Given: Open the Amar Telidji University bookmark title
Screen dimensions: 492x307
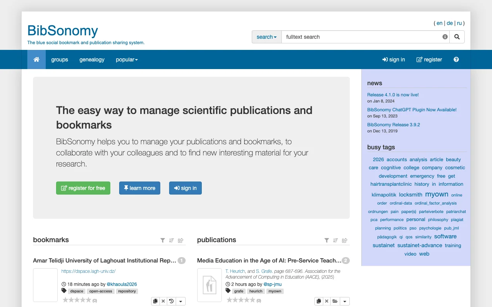Looking at the screenshot, I should coord(105,261).
